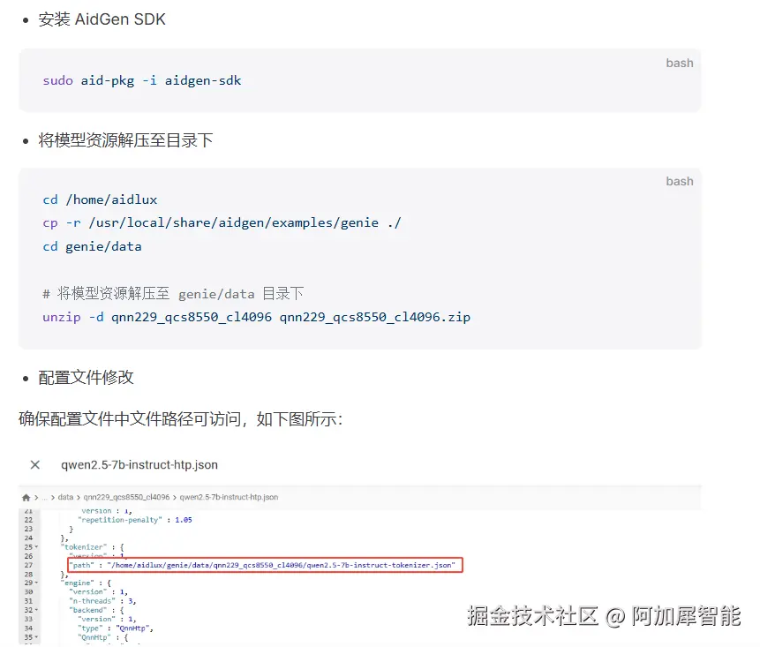Screen dimensions: 760x647
Task: Go to qnn229_qcs8550_cl4096 breadcrumb folder
Action: pos(124,498)
